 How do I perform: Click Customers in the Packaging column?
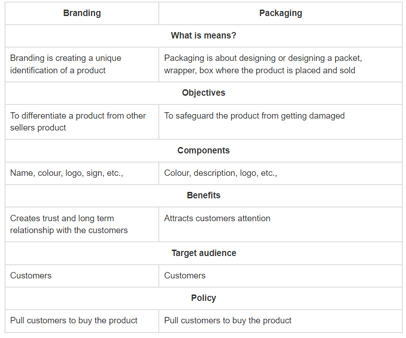point(185,275)
